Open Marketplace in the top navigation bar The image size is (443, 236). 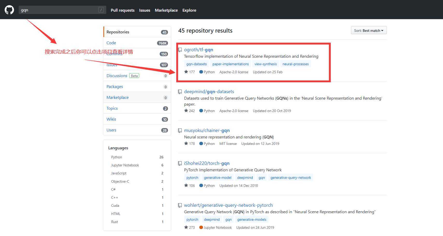coord(166,10)
